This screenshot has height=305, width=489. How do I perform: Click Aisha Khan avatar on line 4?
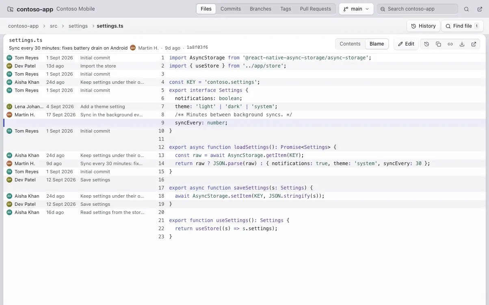tap(9, 82)
